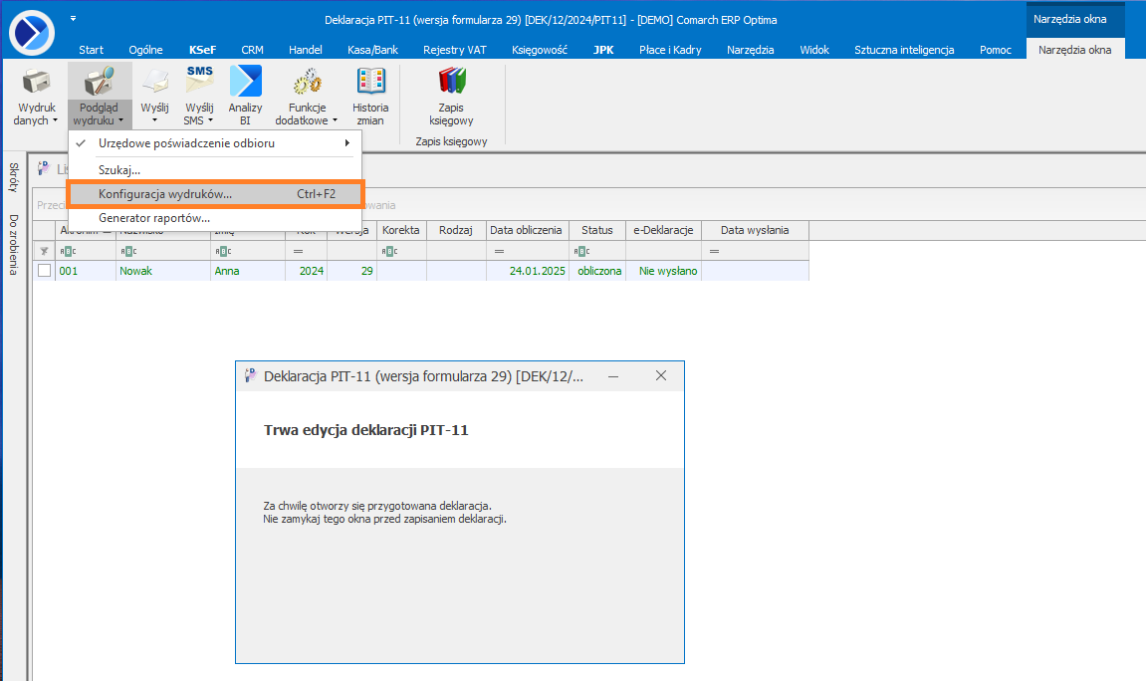Click the Comarch ERP Optima logo button
Viewport: 1146px width, 681px height.
(32, 32)
